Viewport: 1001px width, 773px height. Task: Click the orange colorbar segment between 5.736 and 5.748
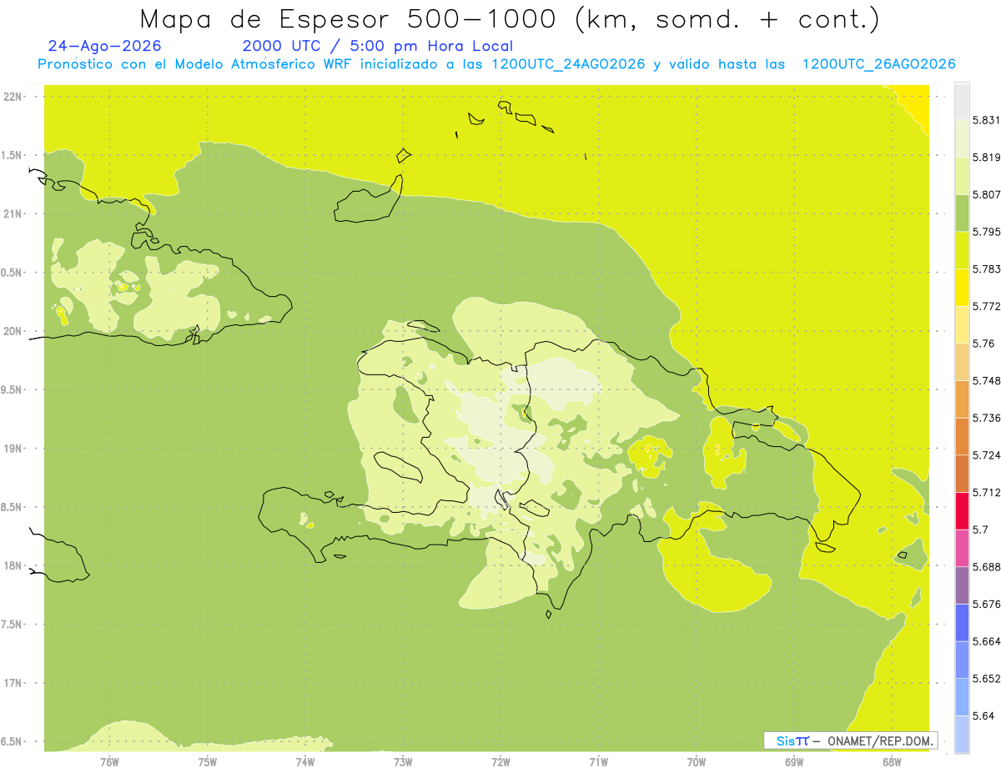(x=962, y=399)
